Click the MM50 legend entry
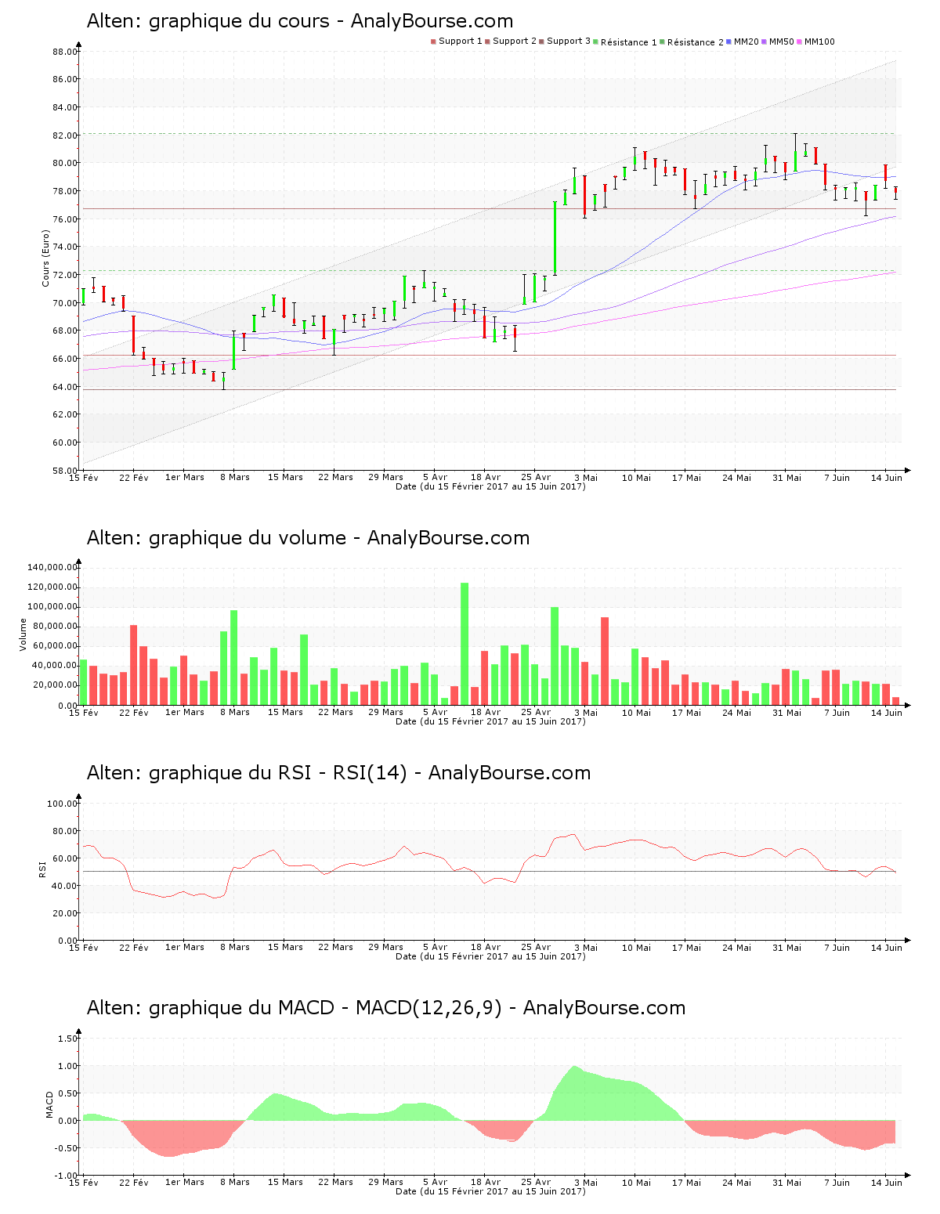 [778, 42]
